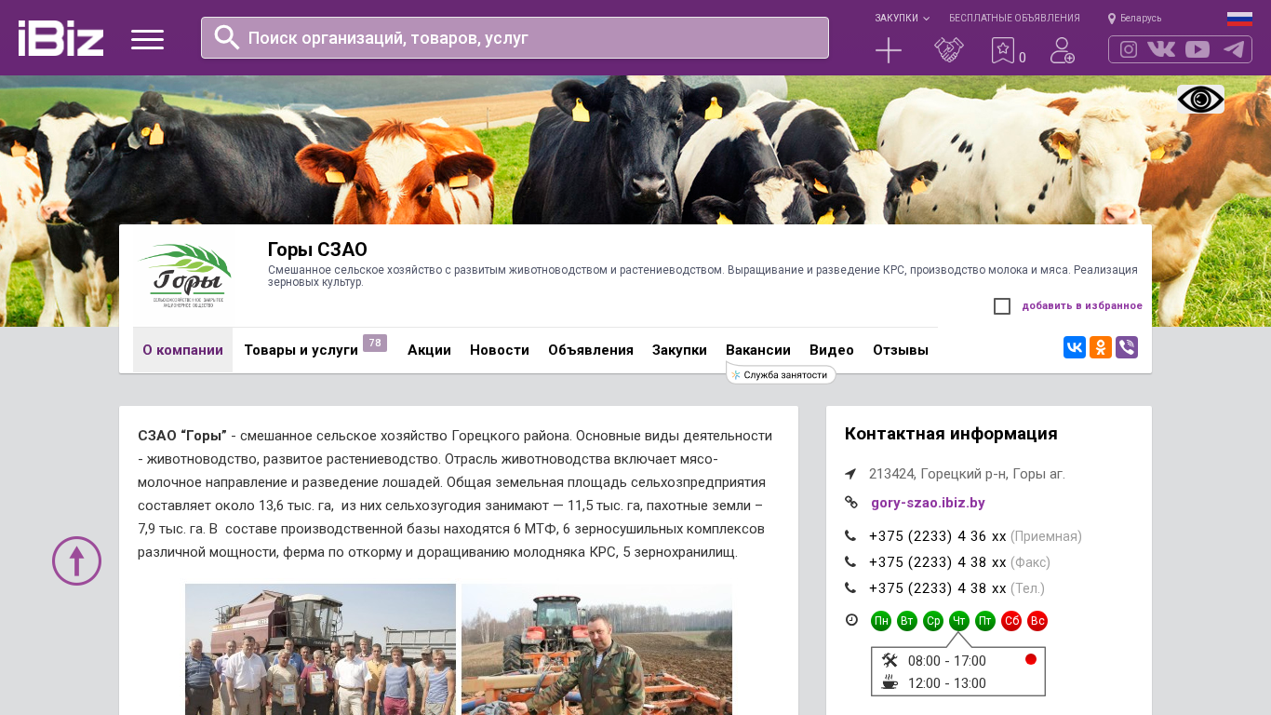Select Thursday (Чт) schedule circle
This screenshot has height=715, width=1271.
(959, 621)
